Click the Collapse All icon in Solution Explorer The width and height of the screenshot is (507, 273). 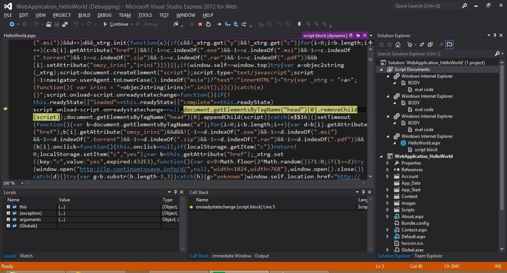tap(430, 45)
